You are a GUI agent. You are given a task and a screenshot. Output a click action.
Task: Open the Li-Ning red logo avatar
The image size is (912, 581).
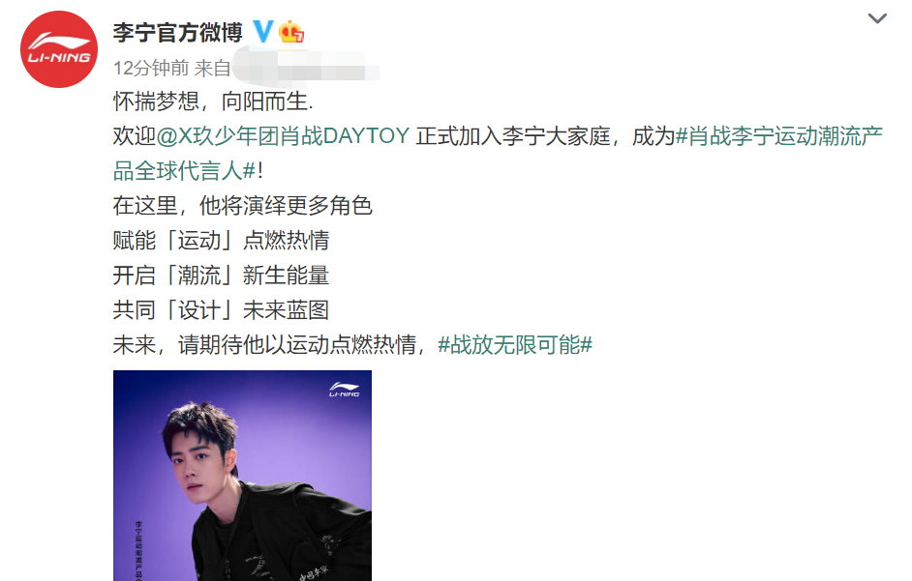[59, 49]
